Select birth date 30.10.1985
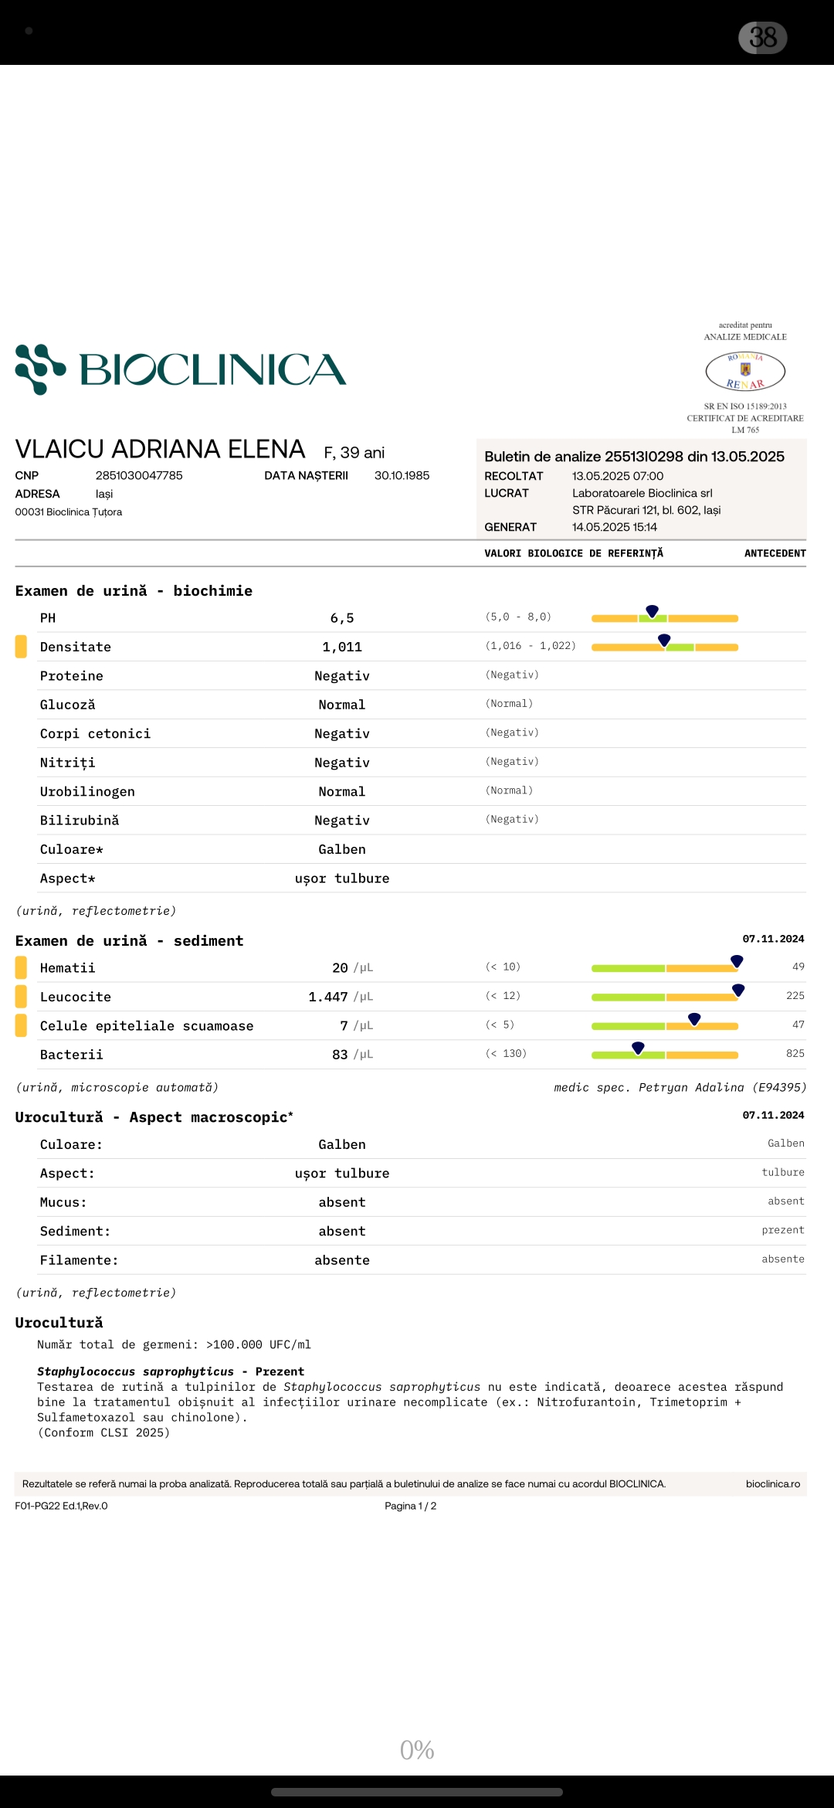This screenshot has height=1808, width=834. 402,475
